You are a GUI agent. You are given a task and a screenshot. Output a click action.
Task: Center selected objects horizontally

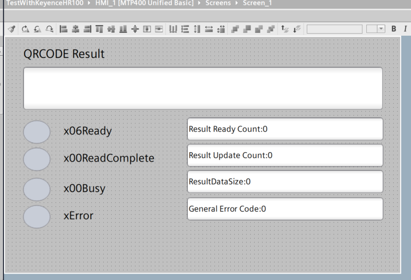(75, 29)
